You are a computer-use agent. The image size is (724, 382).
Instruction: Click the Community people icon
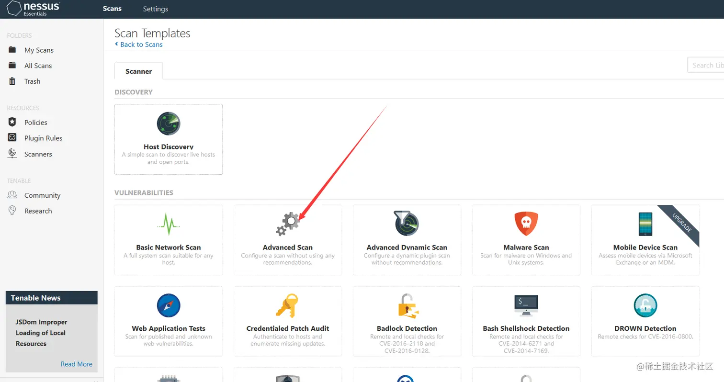coord(12,195)
